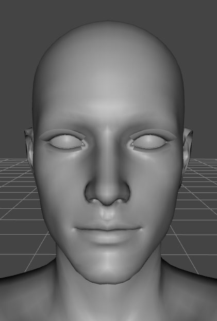
Task: Select the ear on the viewer's left
Action: pyautogui.click(x=29, y=146)
